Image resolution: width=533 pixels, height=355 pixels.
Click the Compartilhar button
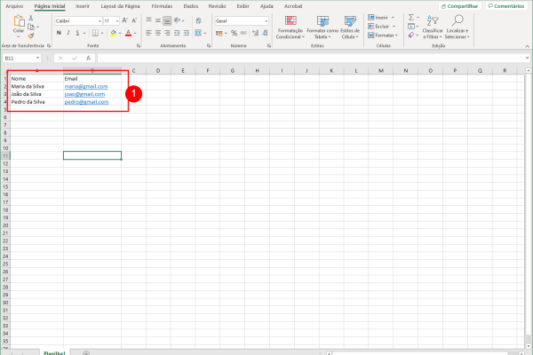458,5
